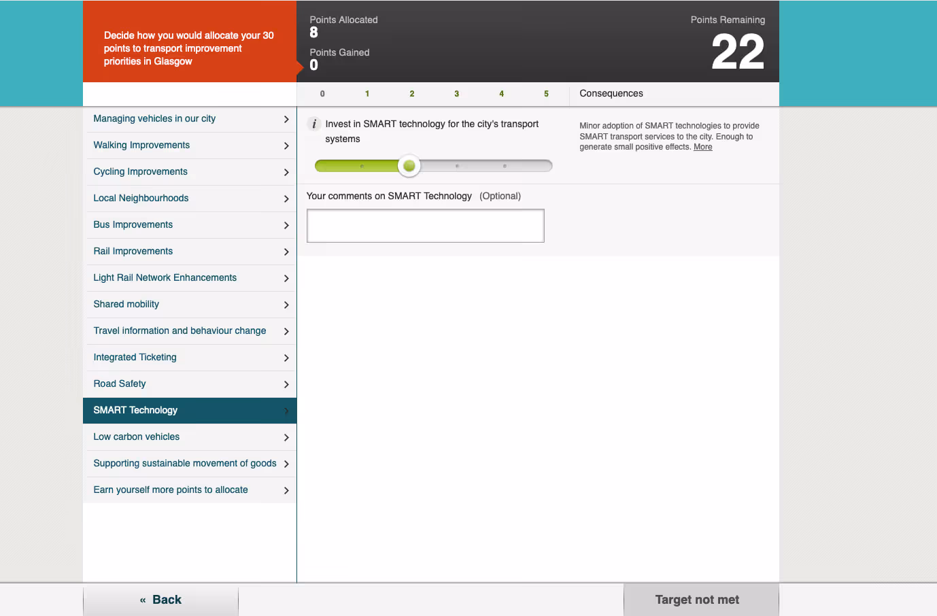Set SMART slider to third dot
The image size is (937, 616).
tap(457, 166)
